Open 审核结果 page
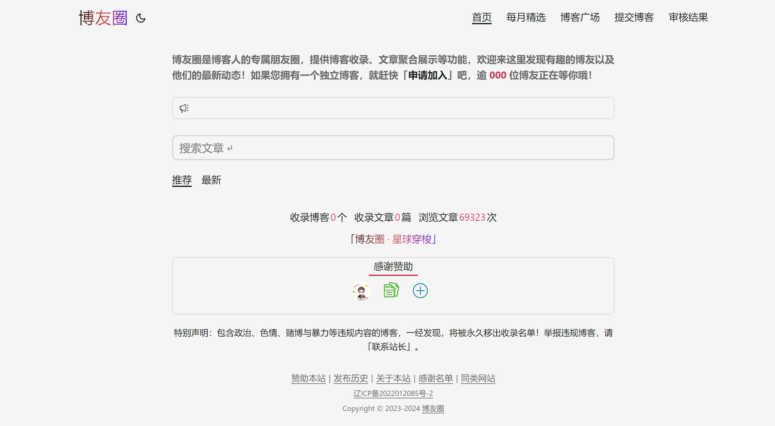 pyautogui.click(x=688, y=17)
